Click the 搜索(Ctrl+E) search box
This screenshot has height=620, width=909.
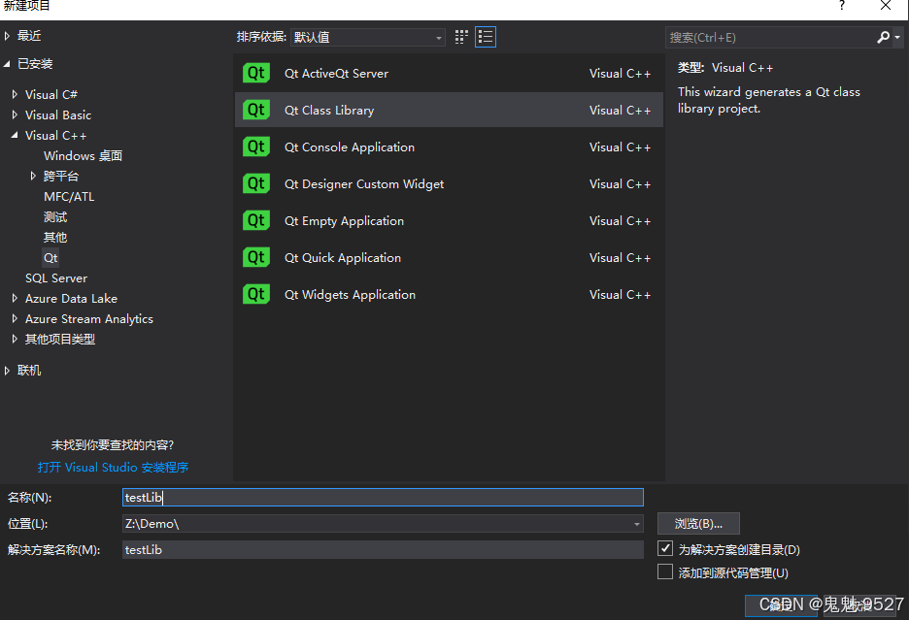pos(770,37)
